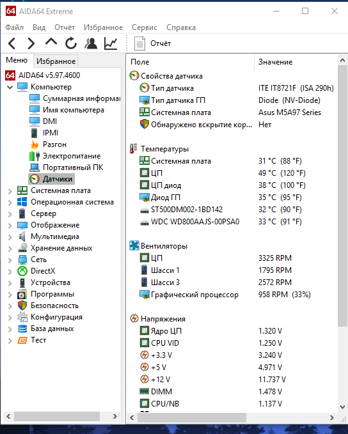Click the Отчёт toolbar button label

(x=161, y=43)
